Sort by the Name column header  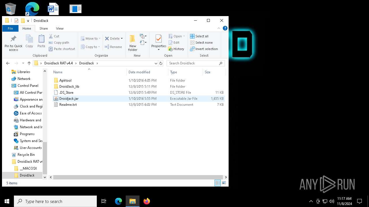(89, 72)
